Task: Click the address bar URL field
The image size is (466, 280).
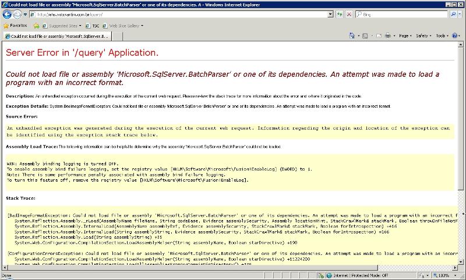Action: click(179, 14)
